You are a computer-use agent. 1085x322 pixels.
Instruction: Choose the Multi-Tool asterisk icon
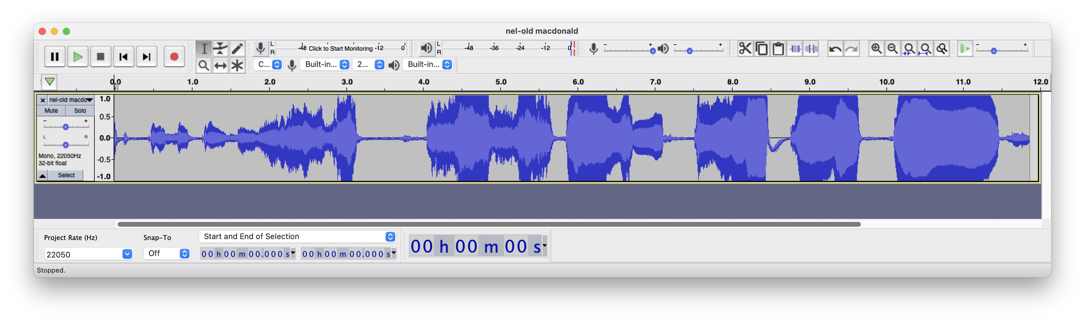click(237, 65)
